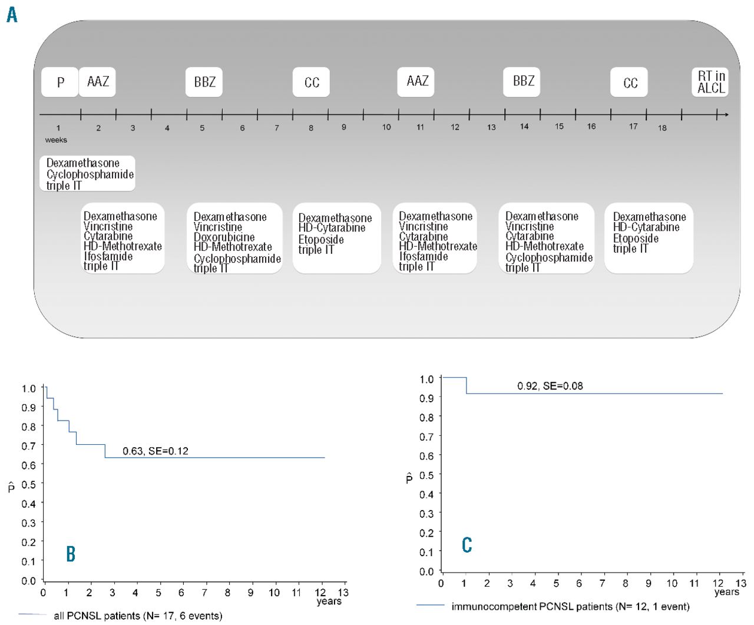Screen dimensions: 754x625
Task: Click the BBZ box above week 5
Action: [x=204, y=82]
